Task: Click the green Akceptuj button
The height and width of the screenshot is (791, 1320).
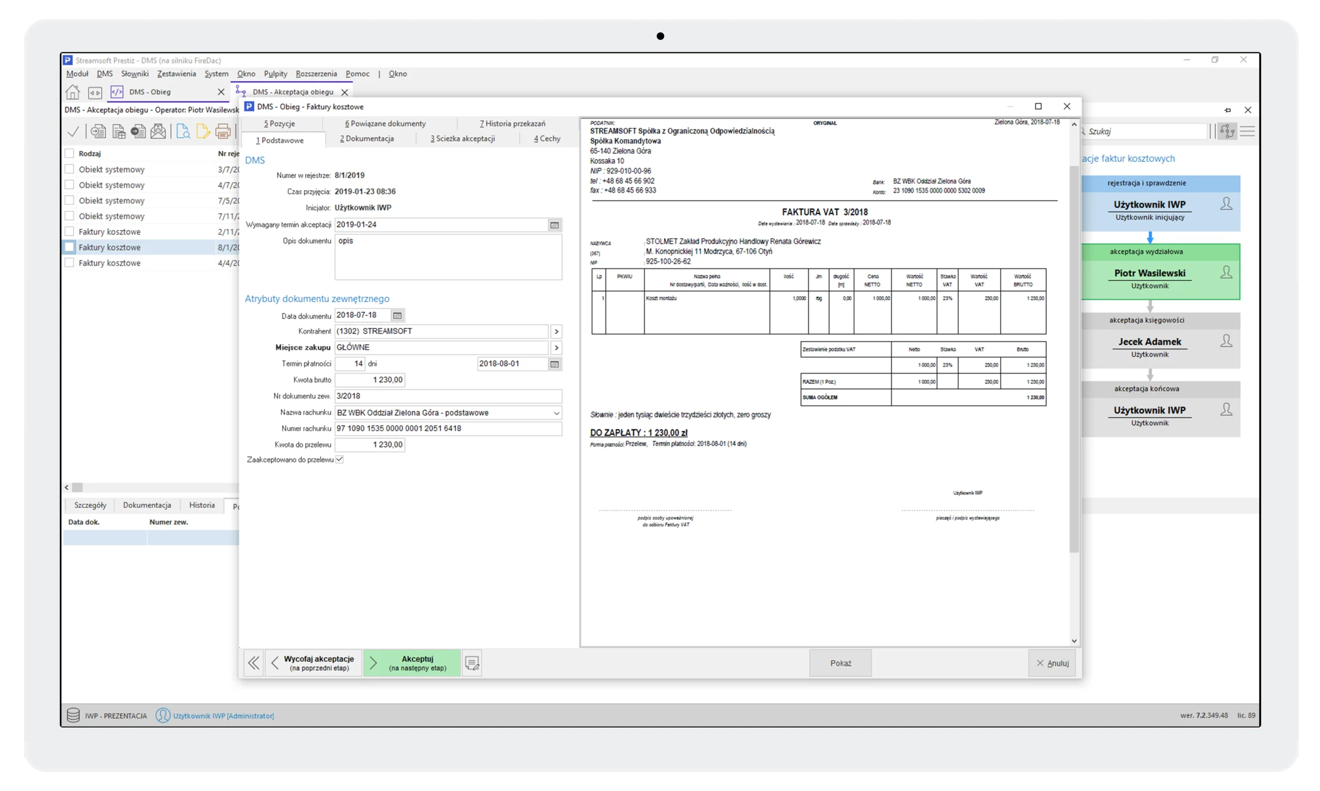Action: pyautogui.click(x=412, y=663)
